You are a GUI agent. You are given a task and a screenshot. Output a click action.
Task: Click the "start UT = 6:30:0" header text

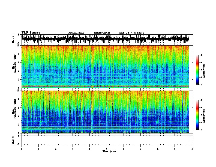pyautogui.click(x=132, y=33)
